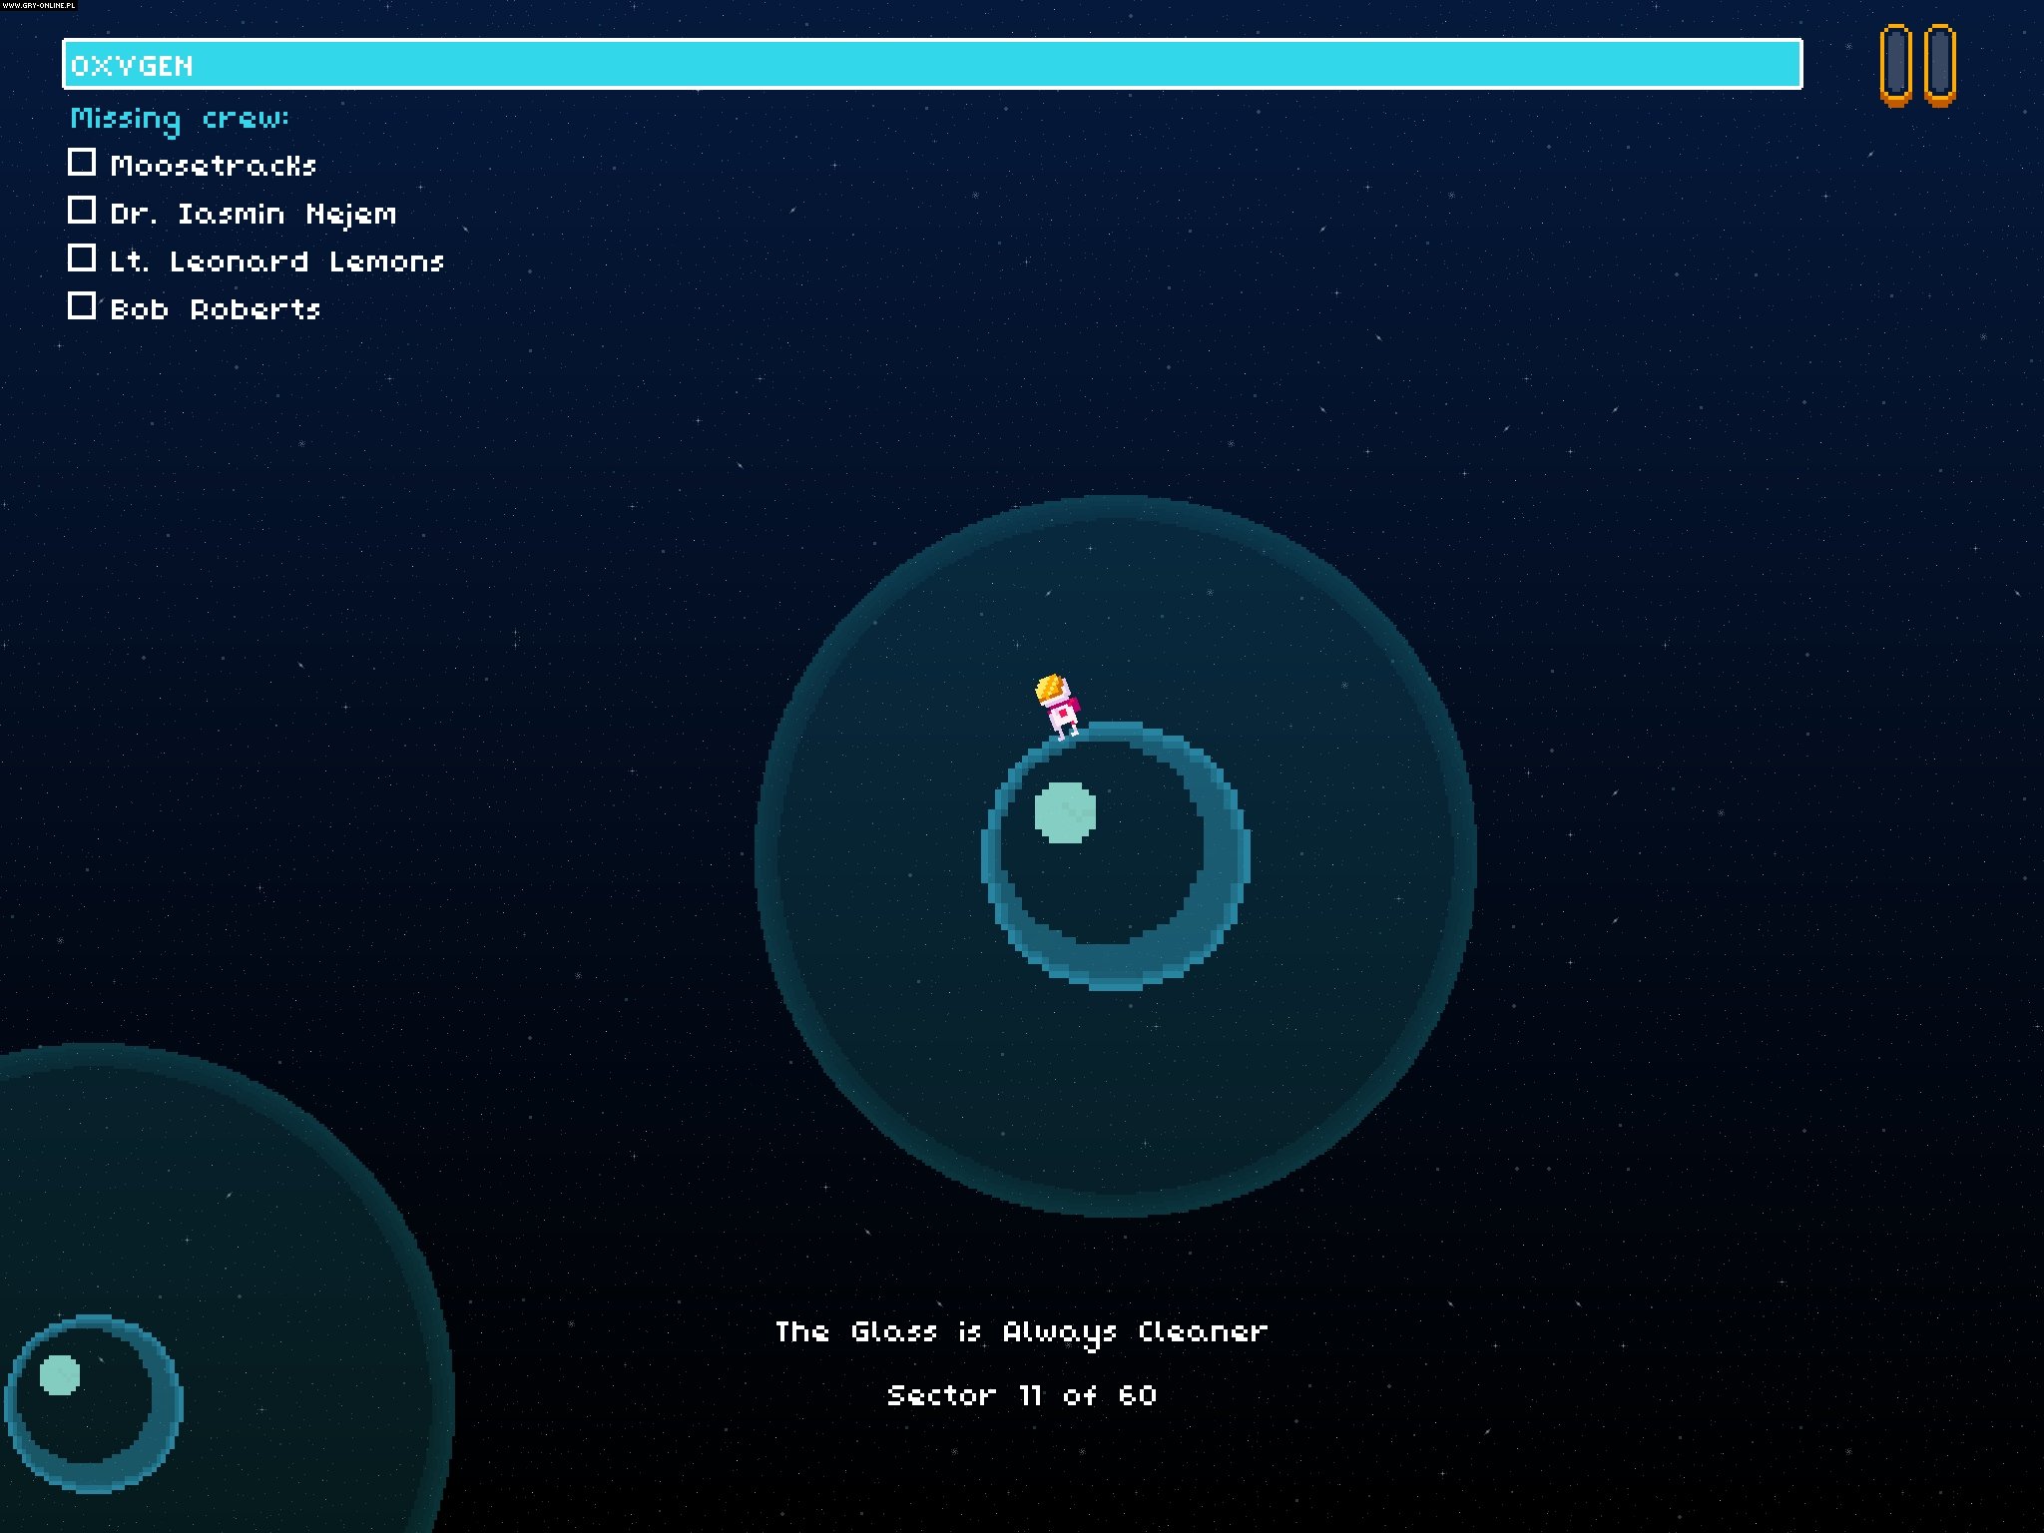The image size is (2044, 1533).
Task: Select the Moosetracks crew name
Action: pos(213,165)
